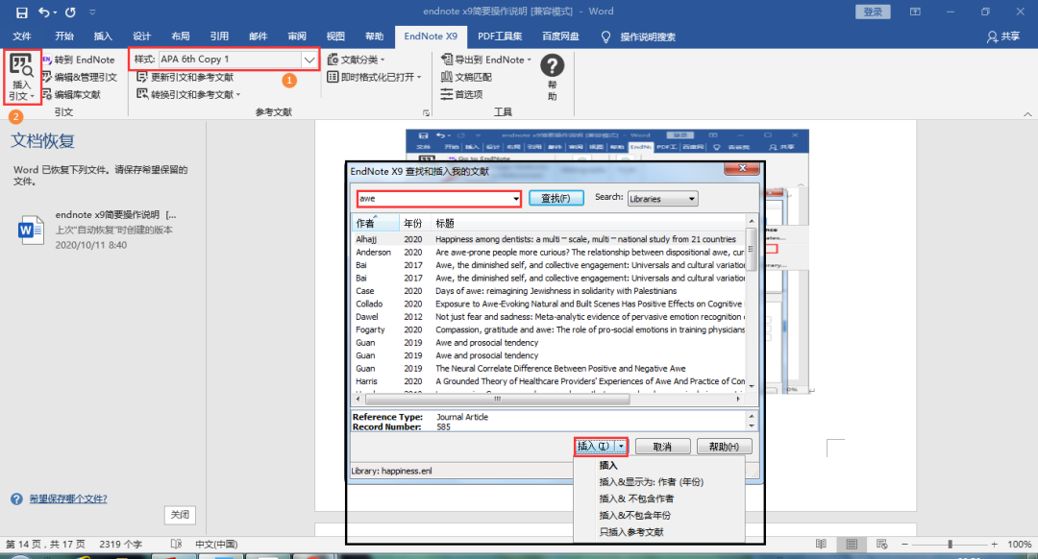Click the page count 第14页,共17页
The width and height of the screenshot is (1038, 559).
[46, 545]
